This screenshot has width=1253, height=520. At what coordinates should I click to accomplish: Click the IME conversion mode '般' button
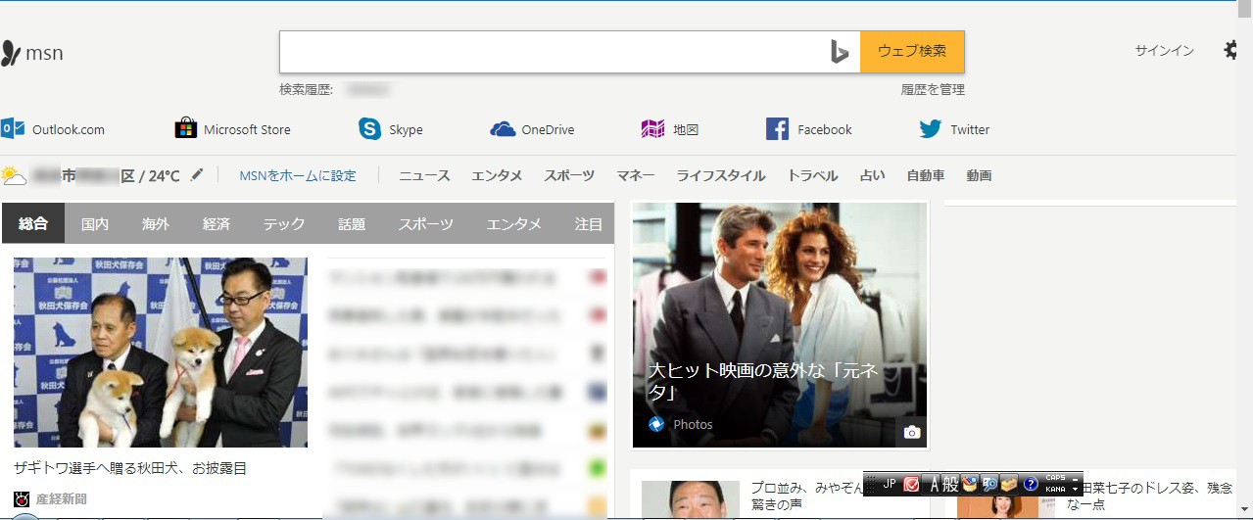tap(950, 484)
